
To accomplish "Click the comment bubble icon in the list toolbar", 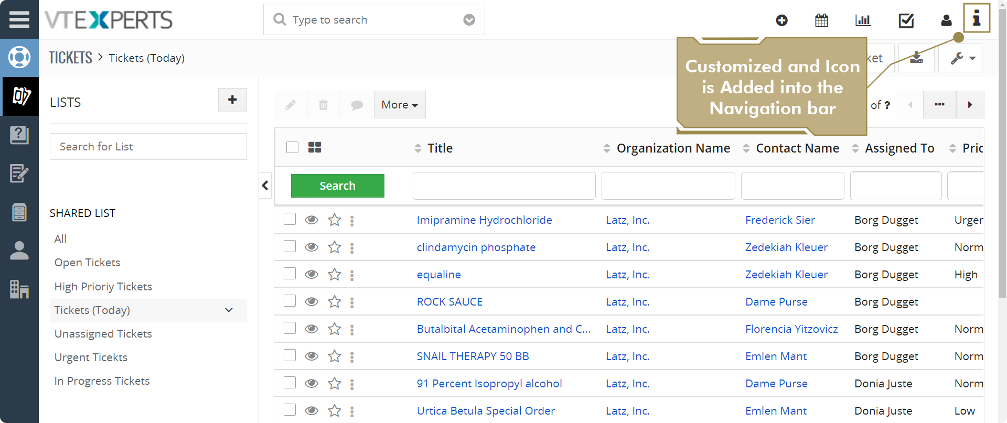I will [357, 105].
